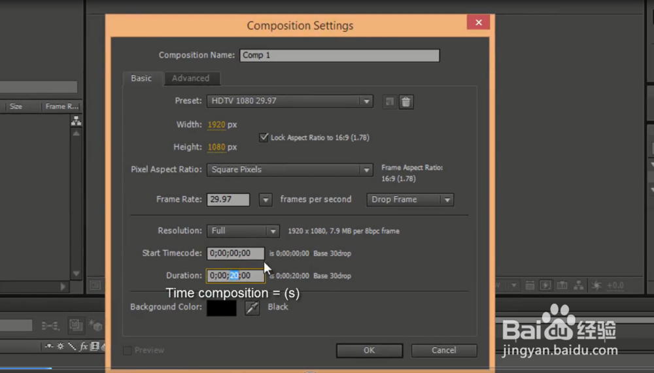Click the Height value 1080
This screenshot has width=654, height=373.
216,147
